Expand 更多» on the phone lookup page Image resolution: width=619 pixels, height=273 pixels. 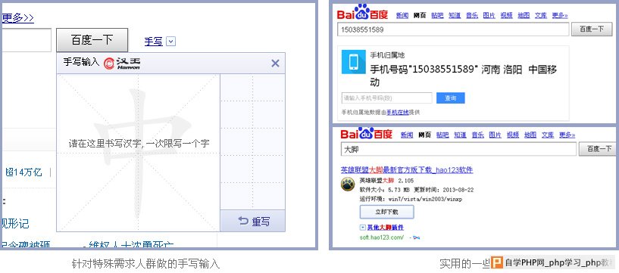(560, 15)
